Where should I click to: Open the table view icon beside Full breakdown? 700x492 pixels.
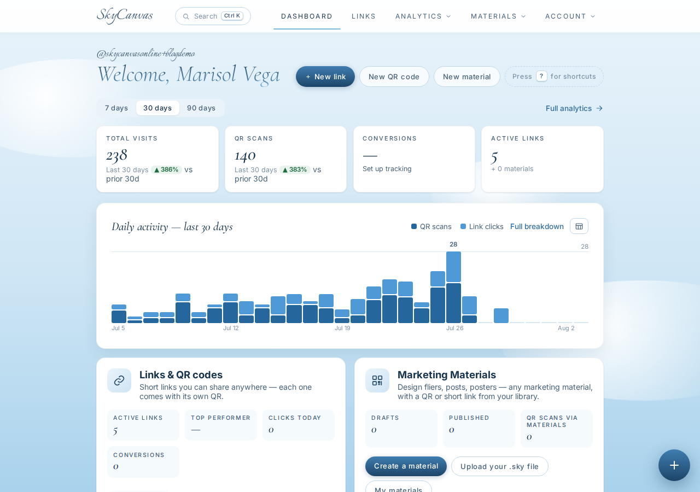pos(579,226)
